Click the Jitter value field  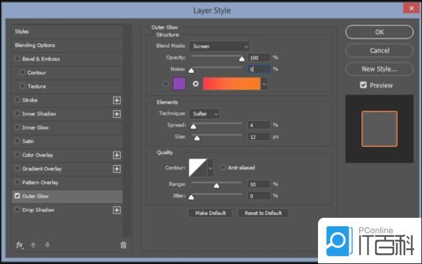[x=258, y=196]
